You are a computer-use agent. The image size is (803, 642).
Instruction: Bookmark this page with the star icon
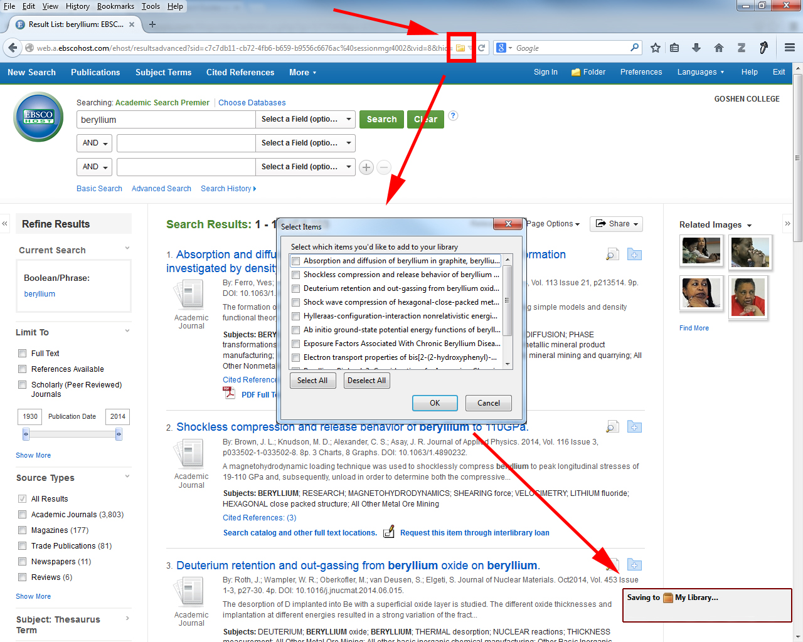[x=656, y=48]
